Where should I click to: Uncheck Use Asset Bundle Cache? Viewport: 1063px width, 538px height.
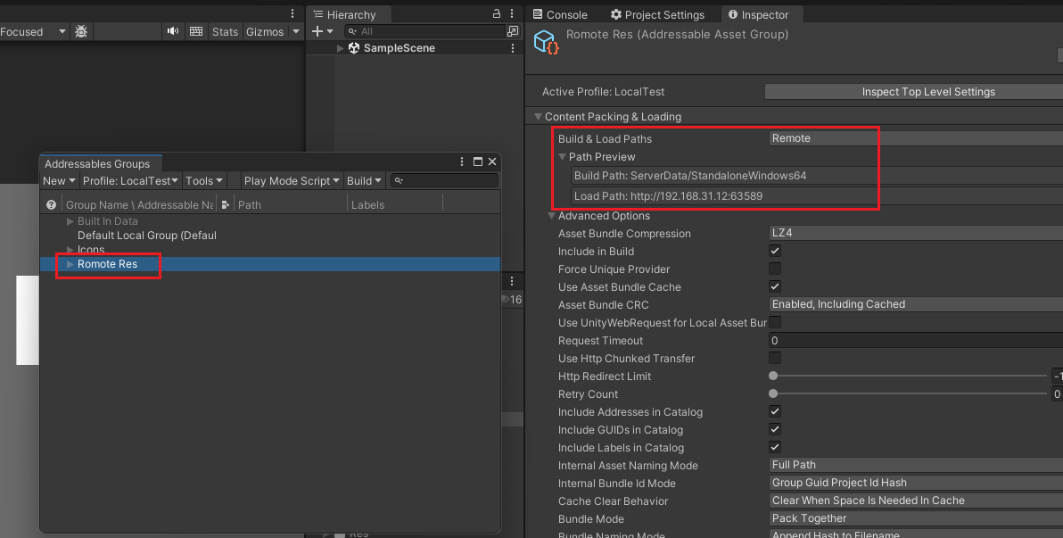point(775,286)
